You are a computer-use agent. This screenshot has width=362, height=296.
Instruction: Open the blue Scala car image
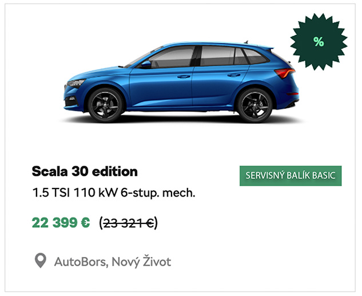pyautogui.click(x=181, y=82)
